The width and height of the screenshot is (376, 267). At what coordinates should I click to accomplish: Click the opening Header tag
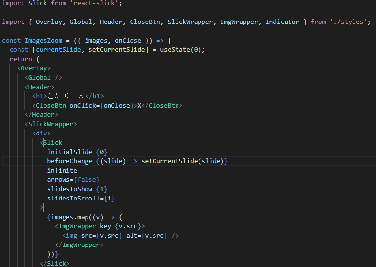pos(40,87)
